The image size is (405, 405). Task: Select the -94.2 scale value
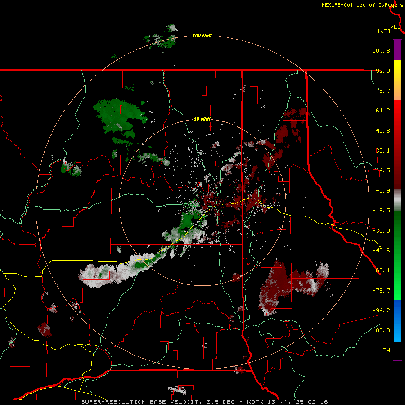coord(381,310)
